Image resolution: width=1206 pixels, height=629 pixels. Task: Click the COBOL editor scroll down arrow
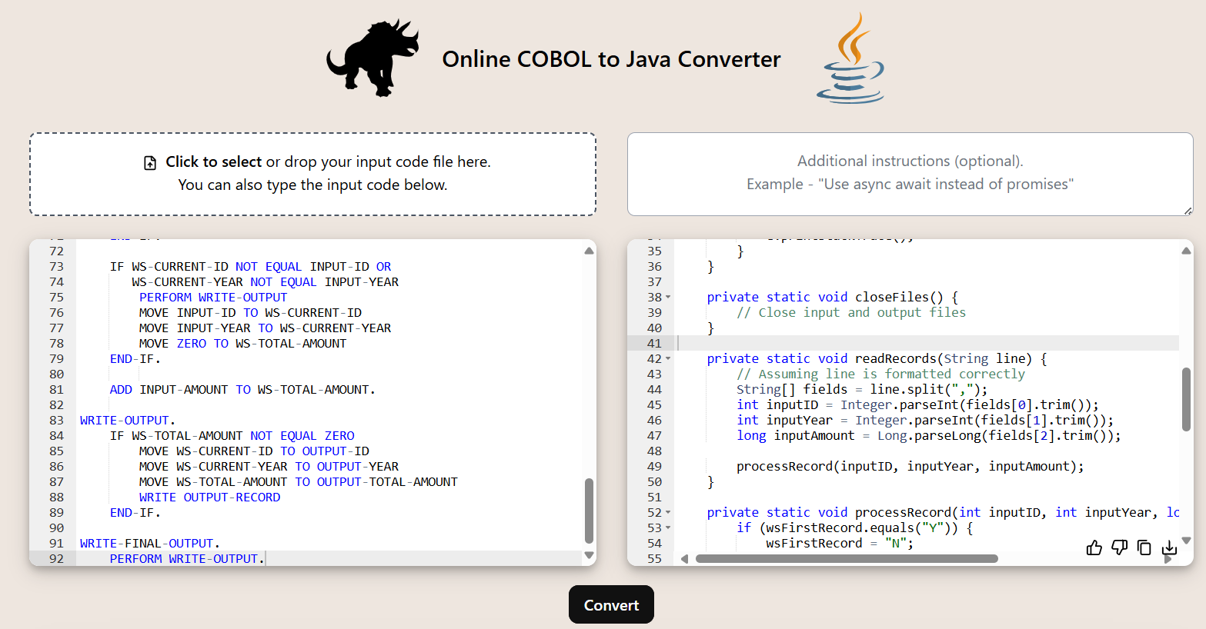click(x=589, y=555)
